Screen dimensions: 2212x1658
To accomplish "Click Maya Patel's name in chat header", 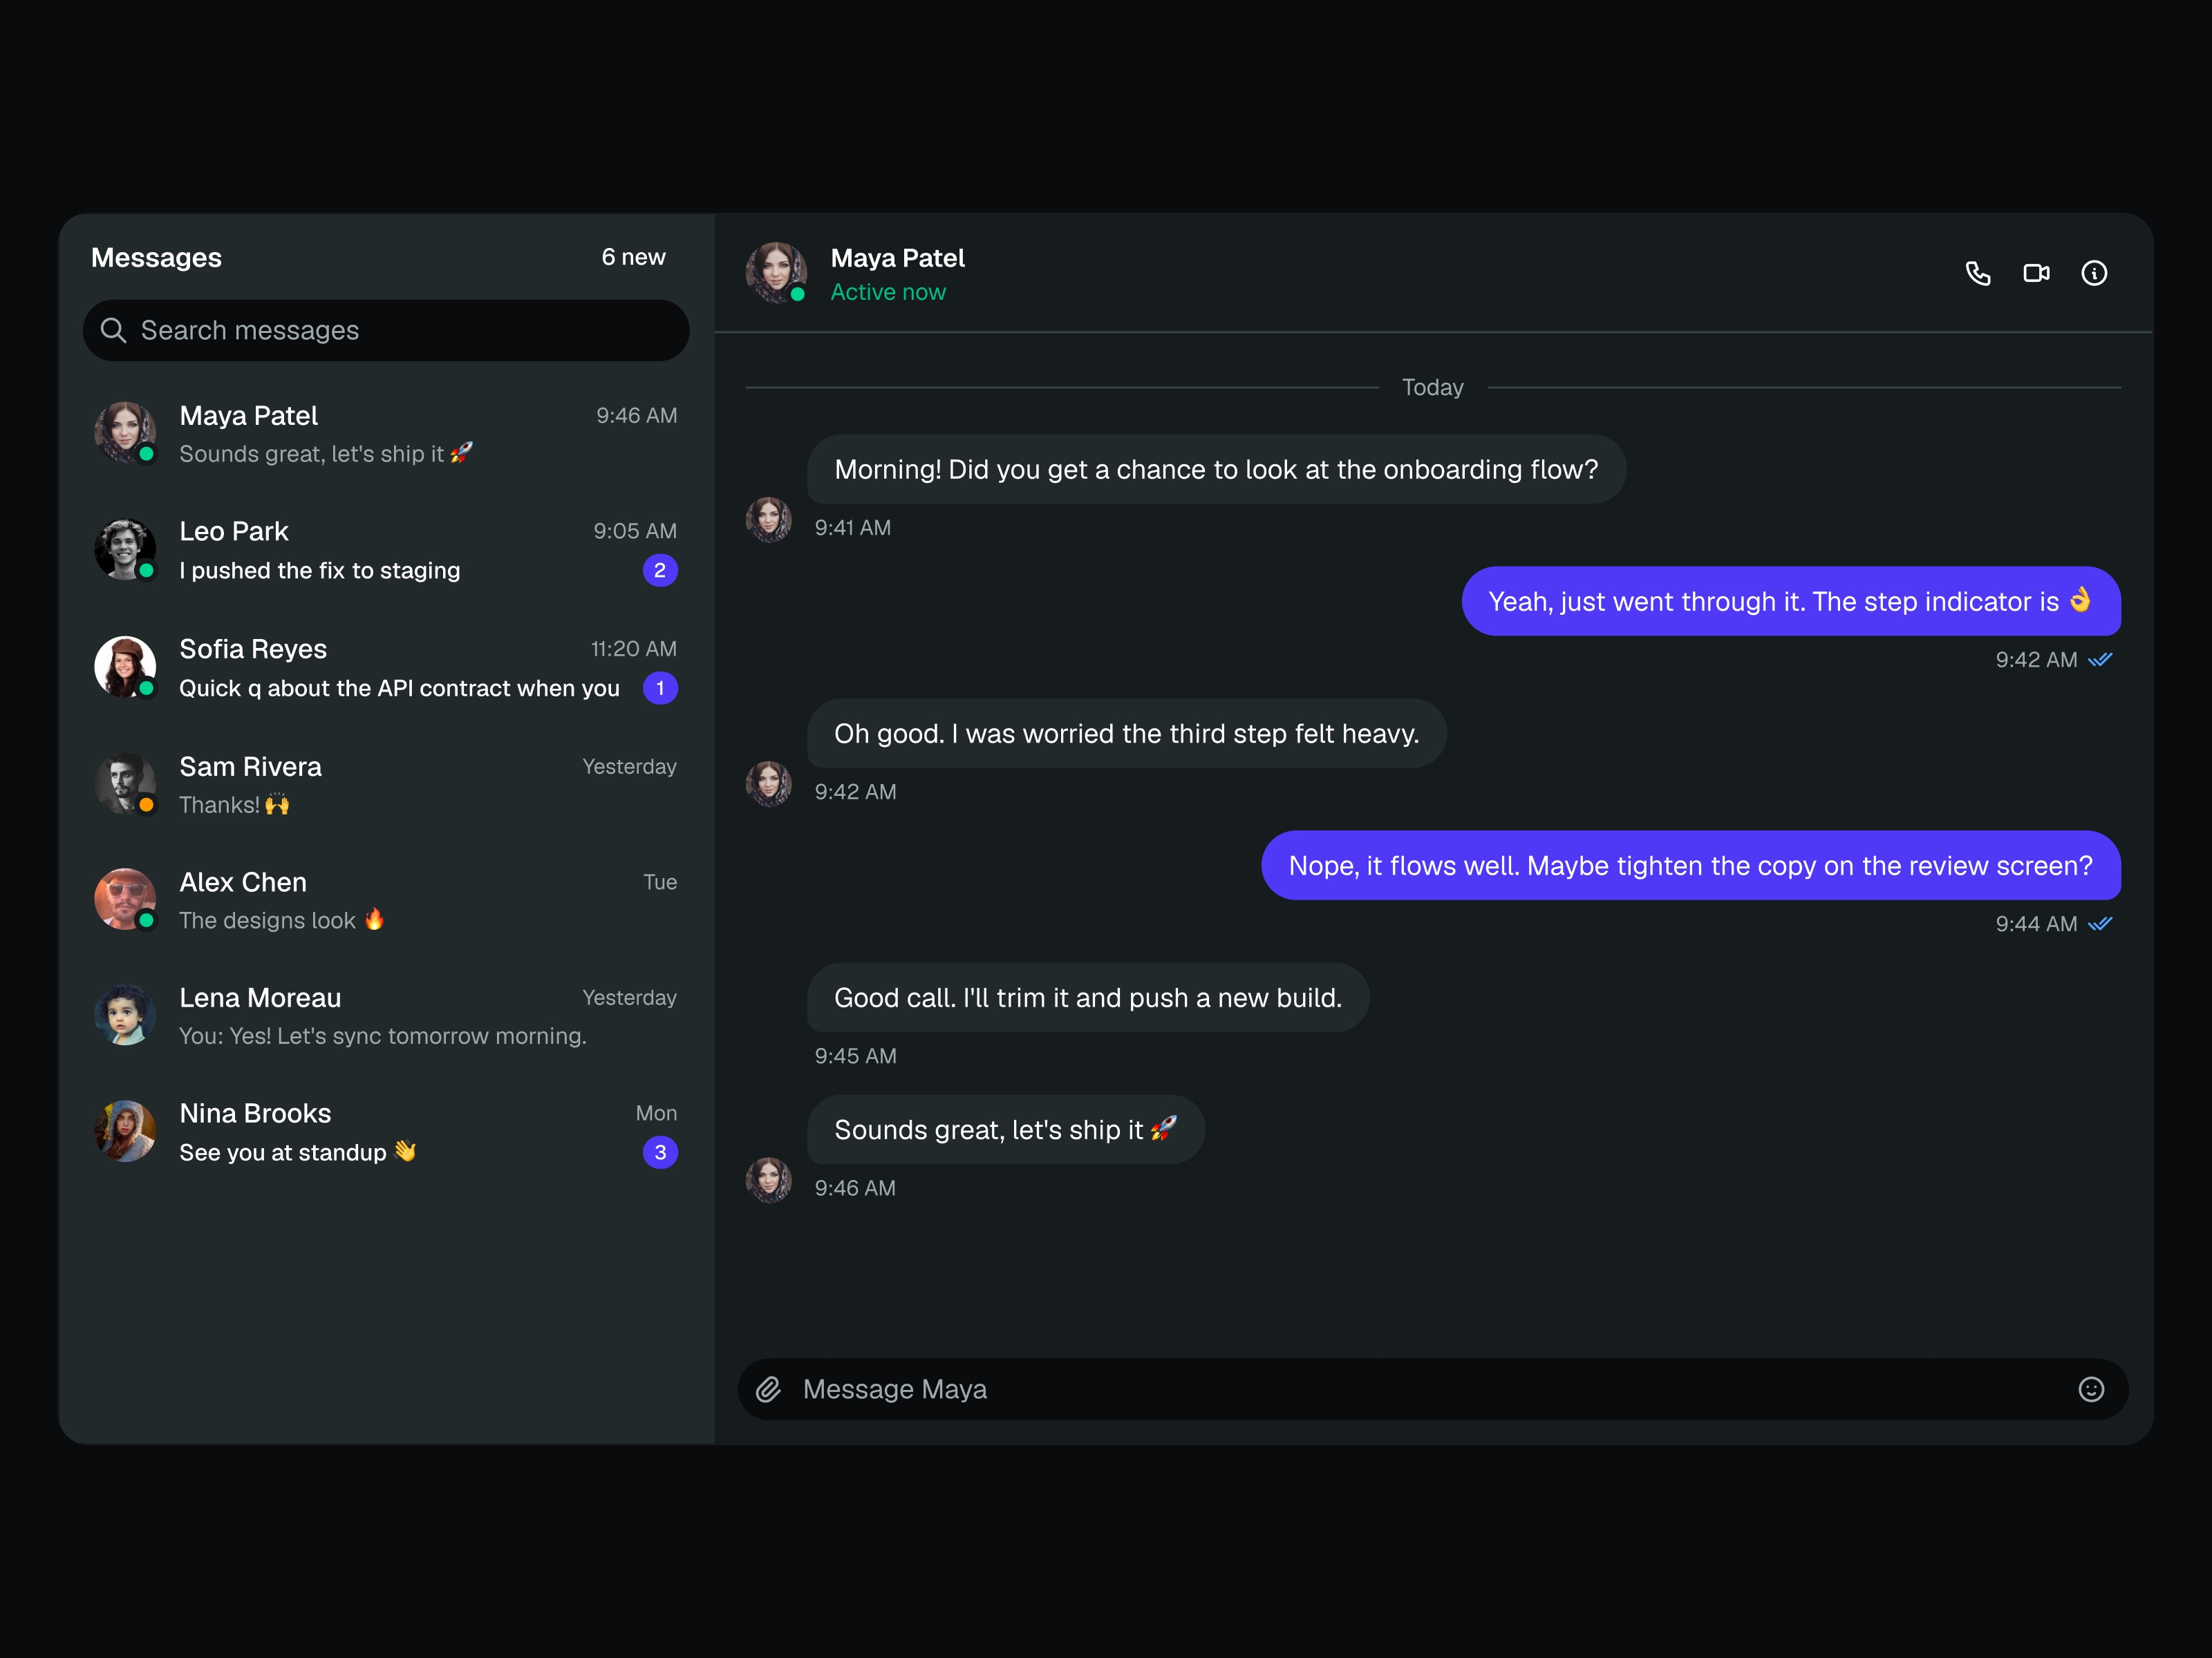I will [x=897, y=258].
